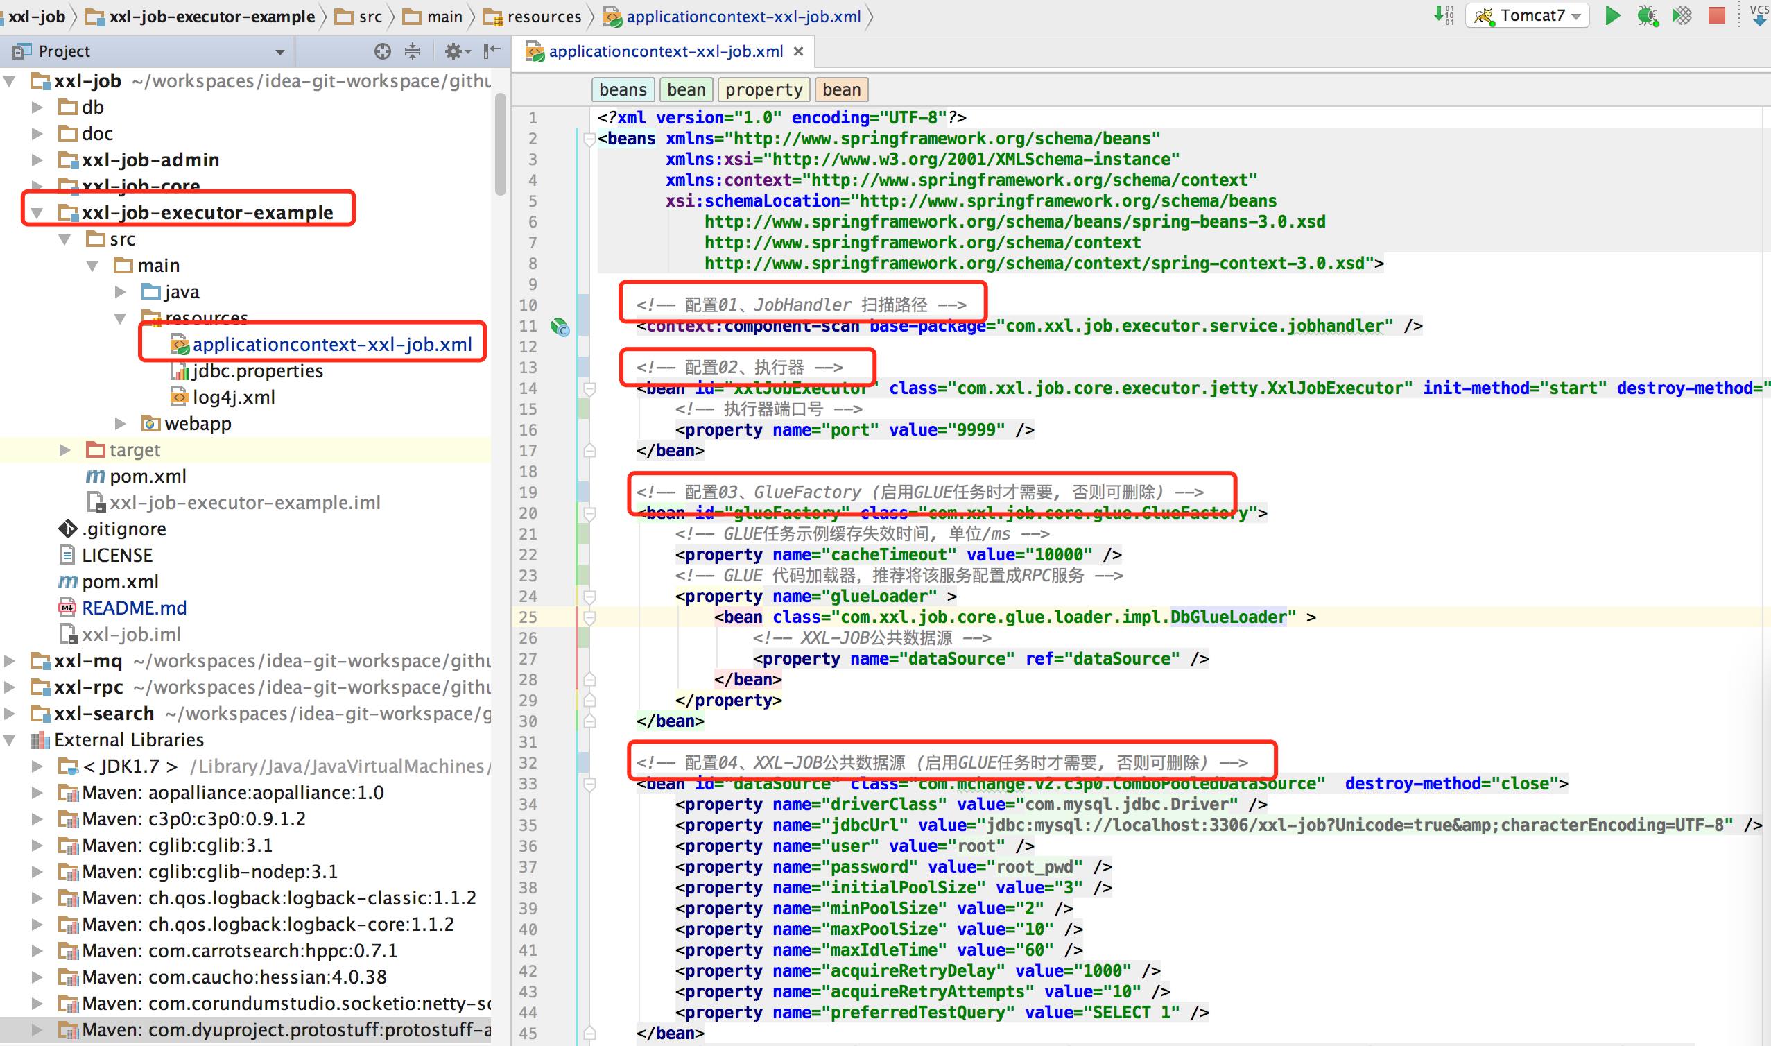
Task: Expand the db folder
Action: click(x=37, y=107)
